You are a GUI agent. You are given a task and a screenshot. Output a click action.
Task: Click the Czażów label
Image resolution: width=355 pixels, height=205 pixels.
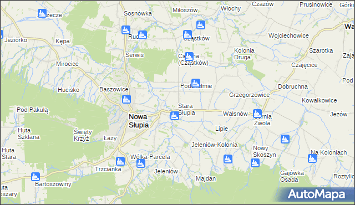[x=262, y=4]
